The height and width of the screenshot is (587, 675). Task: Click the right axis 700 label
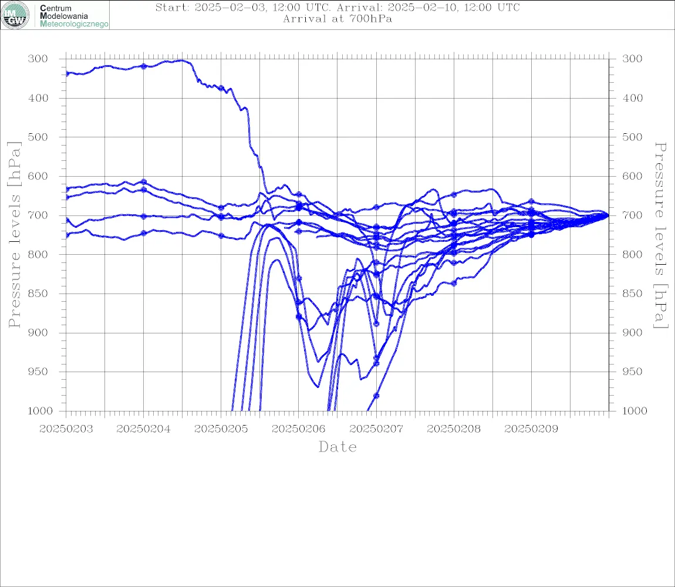pos(632,215)
